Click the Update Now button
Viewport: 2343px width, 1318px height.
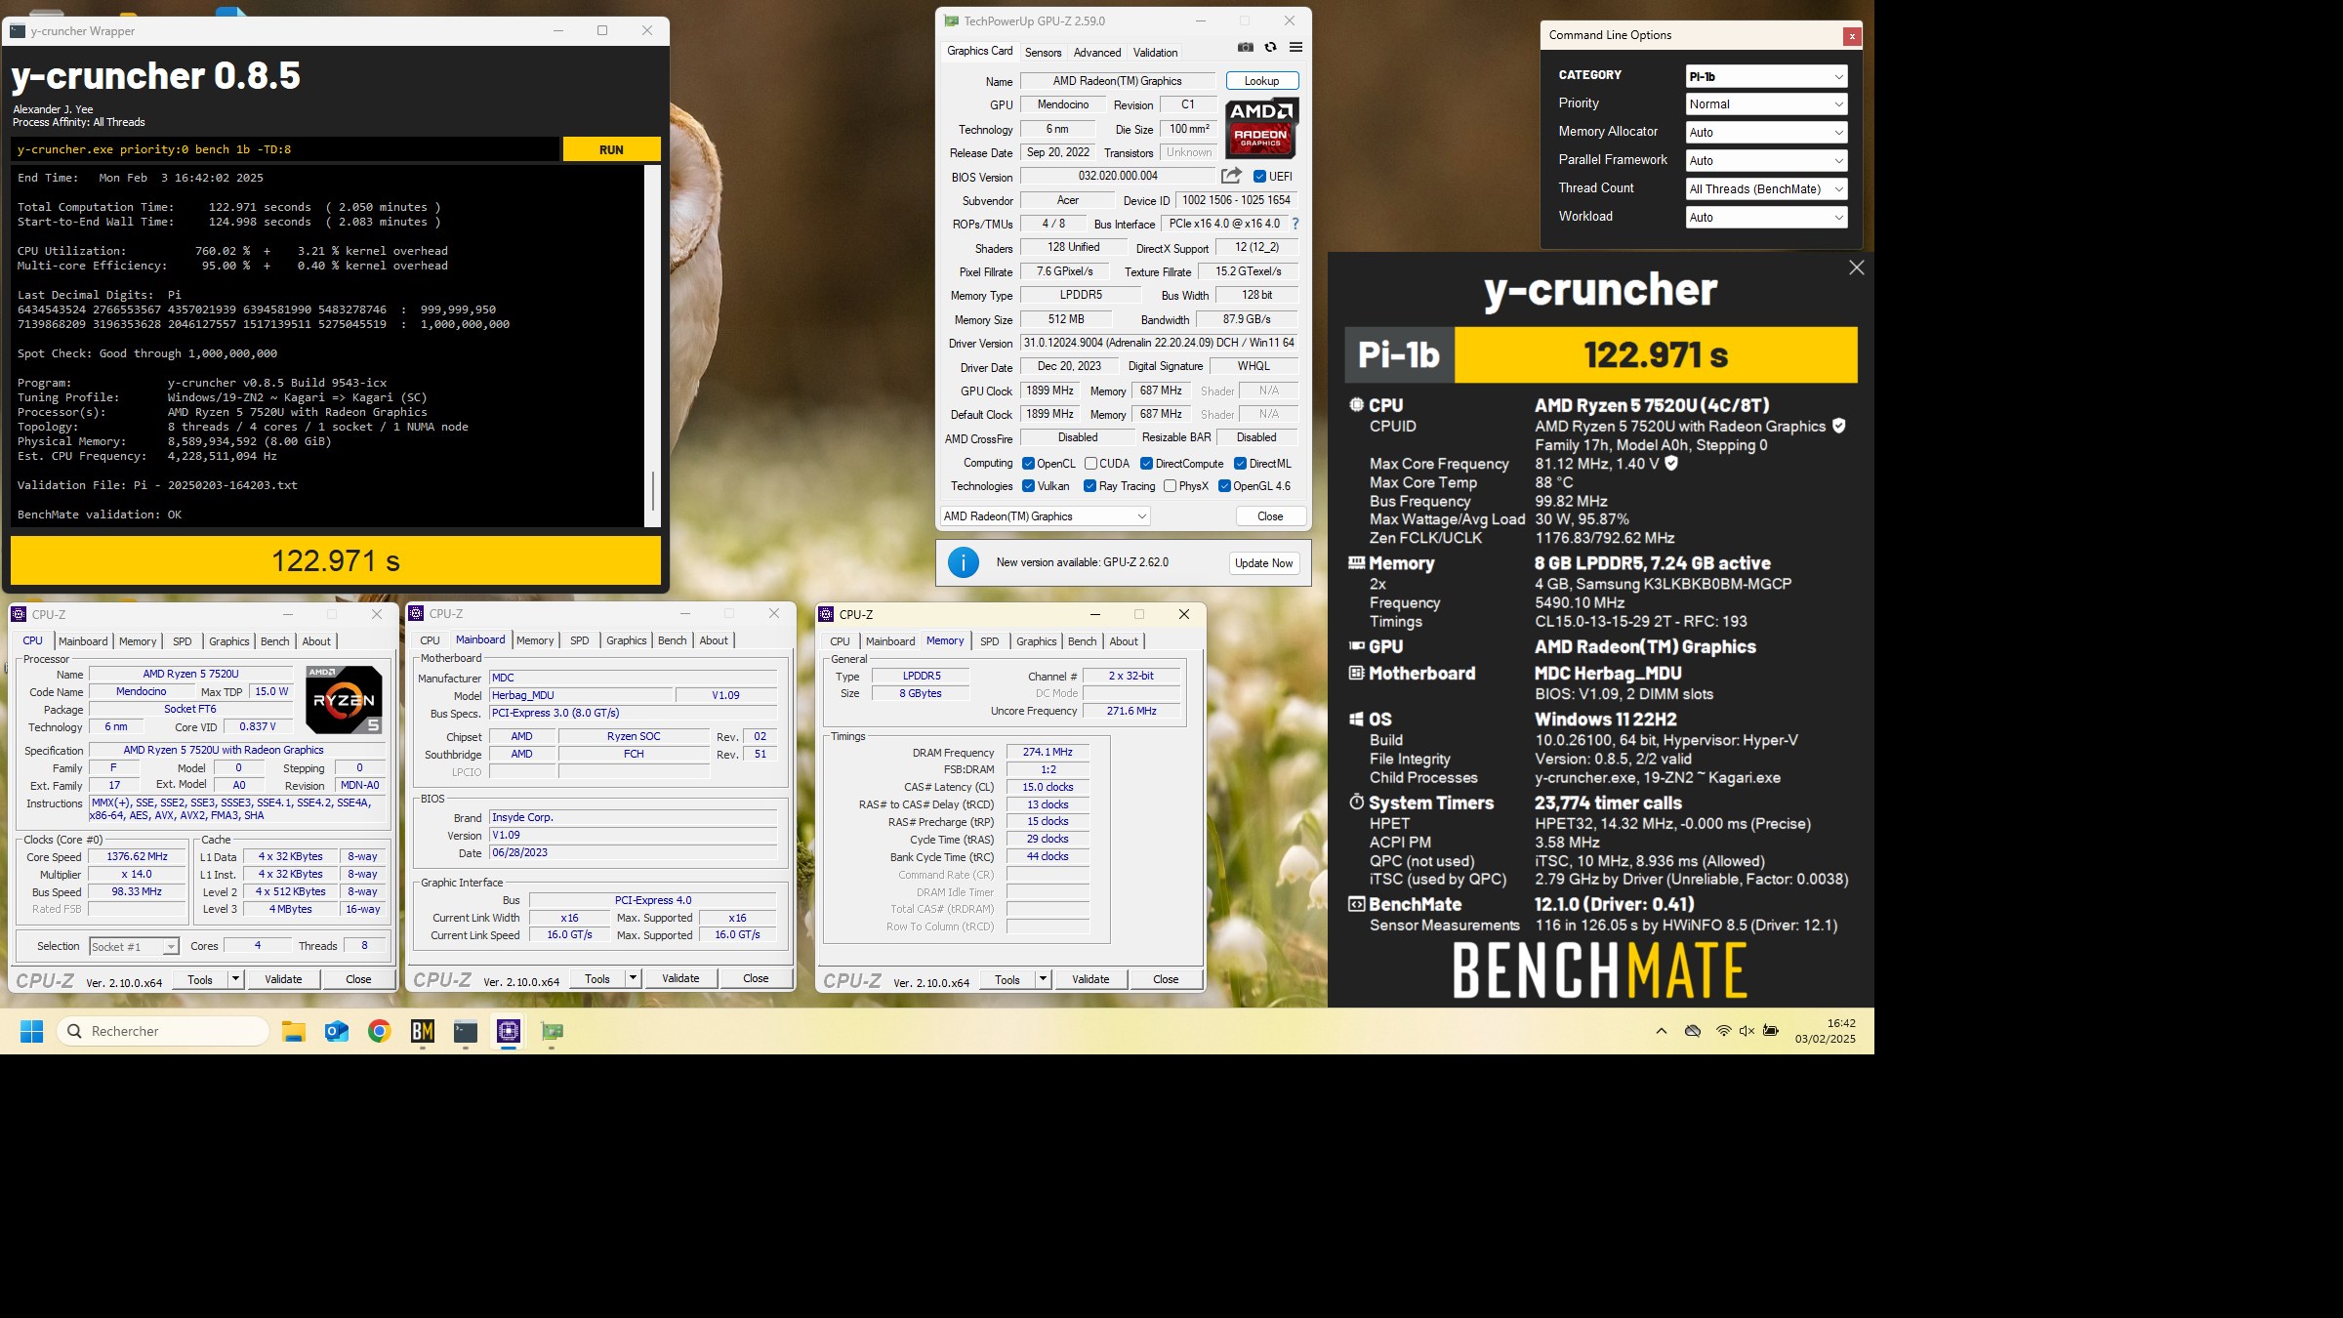pos(1263,563)
